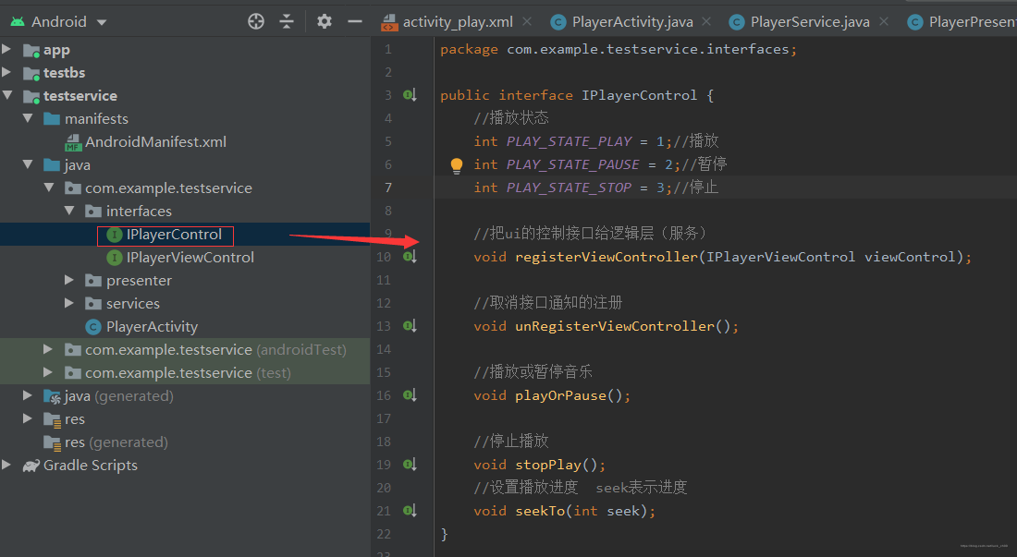Switch to the activity_play.xml tab
Image resolution: width=1017 pixels, height=557 pixels.
point(458,22)
